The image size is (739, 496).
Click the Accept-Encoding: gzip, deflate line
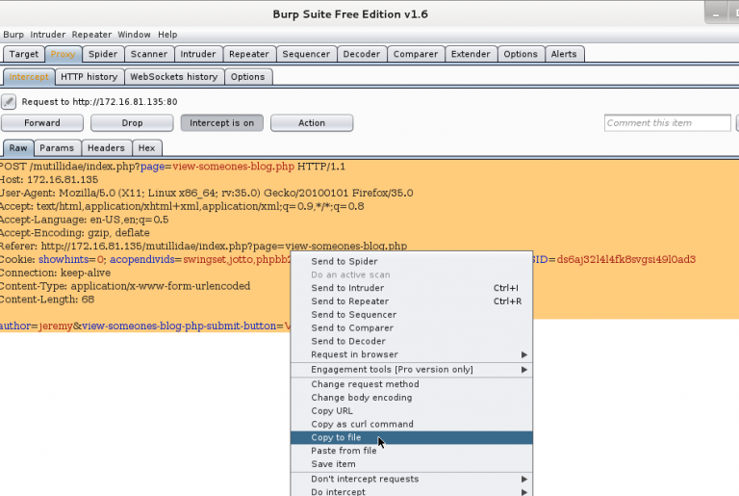(x=75, y=233)
